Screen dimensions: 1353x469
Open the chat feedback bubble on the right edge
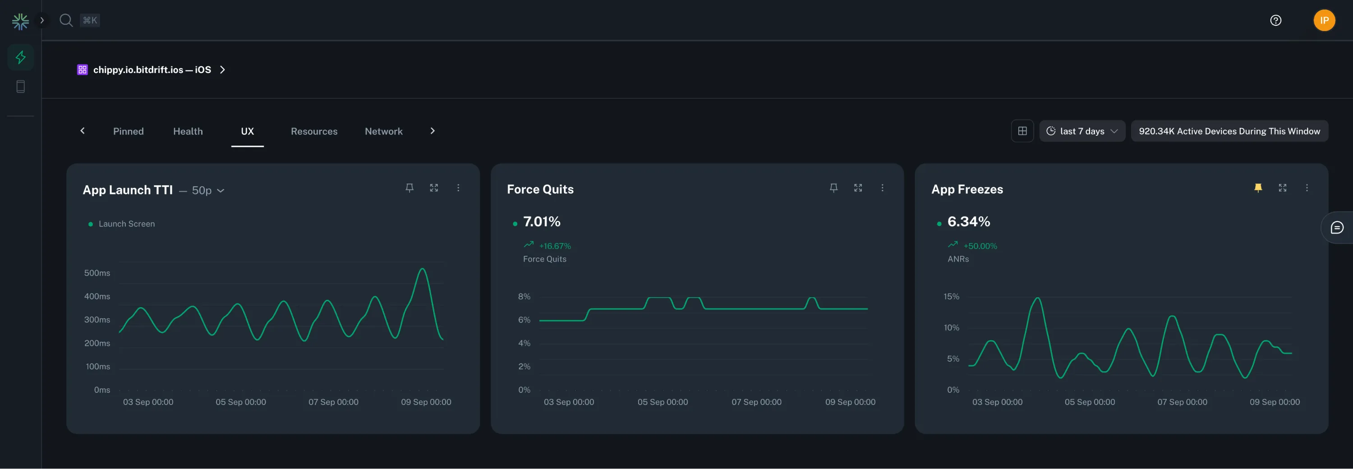pos(1338,227)
